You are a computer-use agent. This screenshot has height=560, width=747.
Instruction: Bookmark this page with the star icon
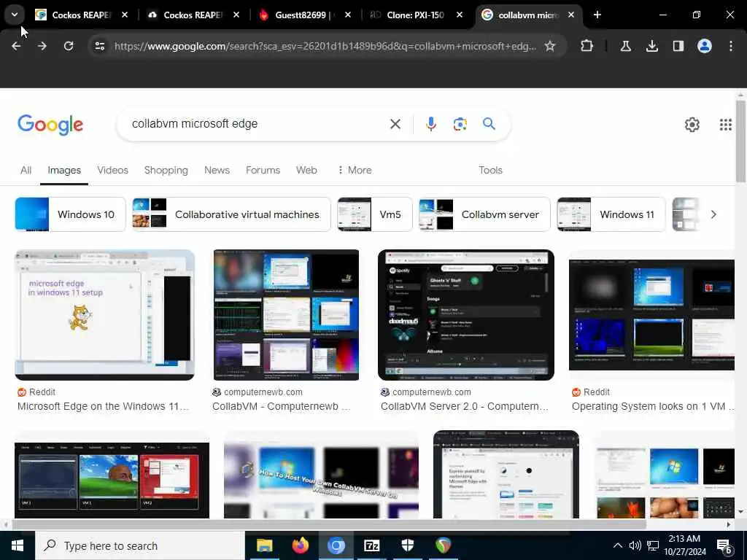click(550, 46)
